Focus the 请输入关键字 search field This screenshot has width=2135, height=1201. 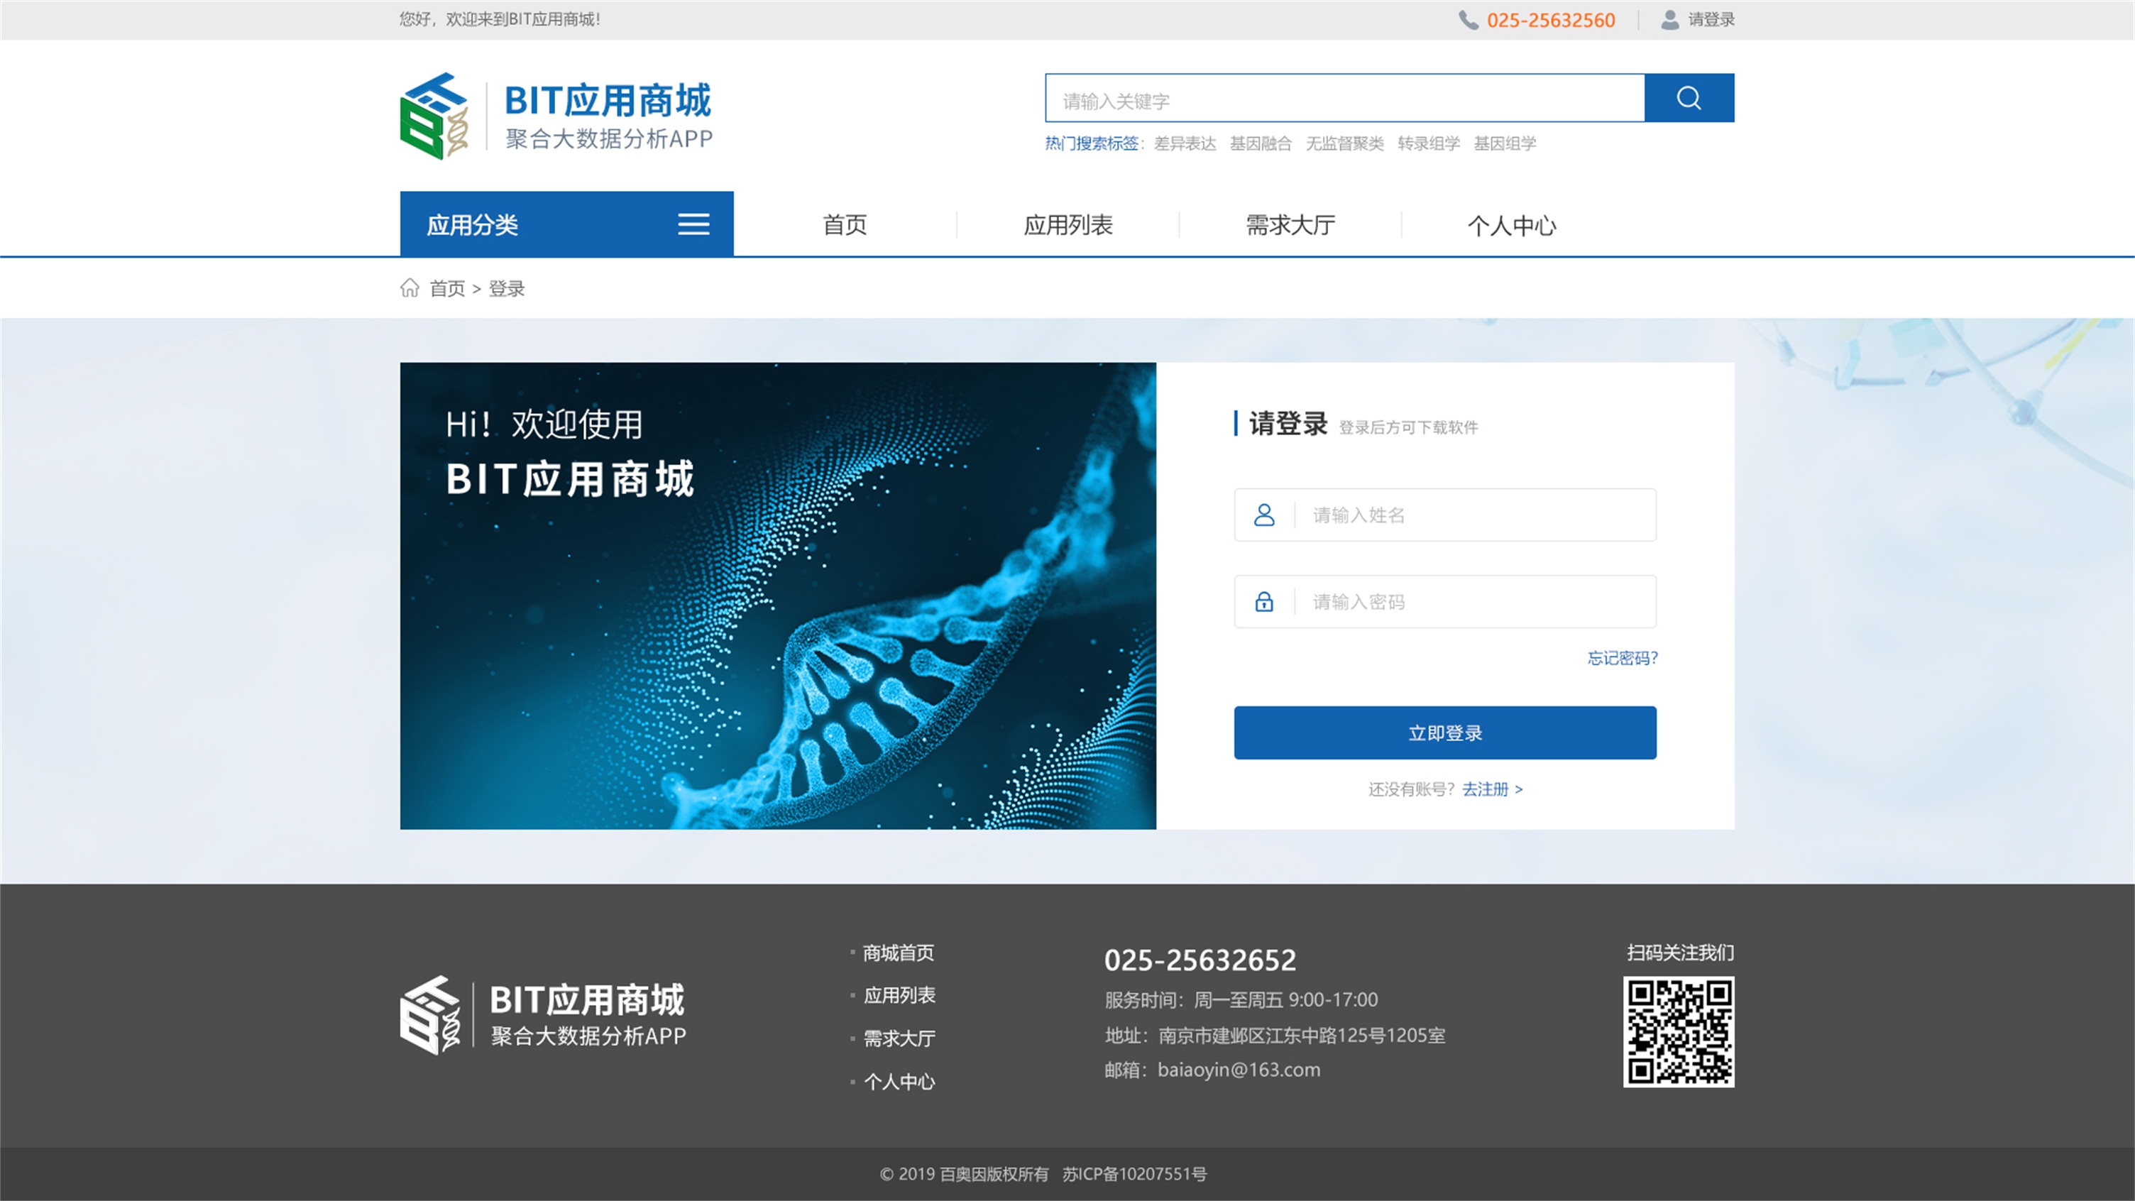[x=1344, y=98]
